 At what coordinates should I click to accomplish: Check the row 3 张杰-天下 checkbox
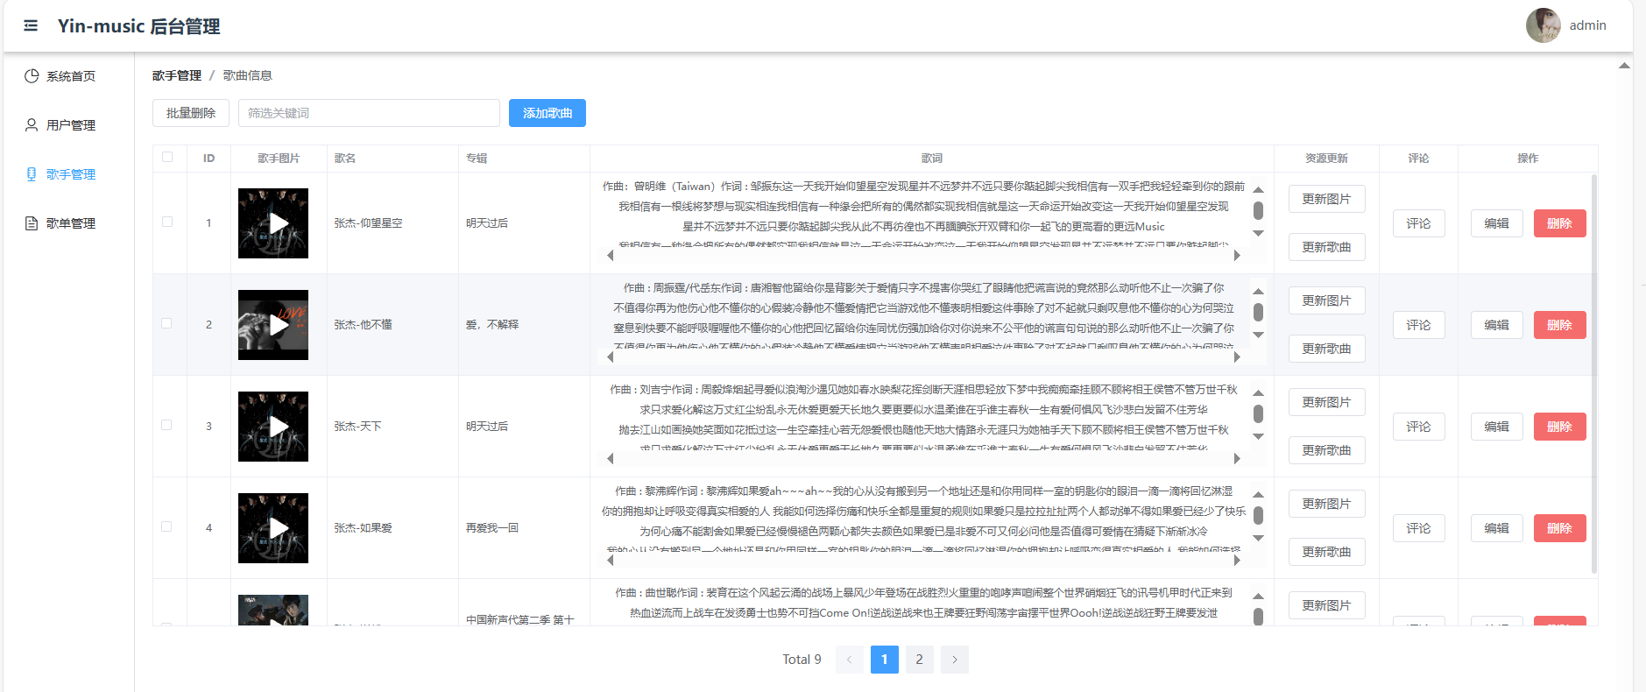tap(167, 425)
